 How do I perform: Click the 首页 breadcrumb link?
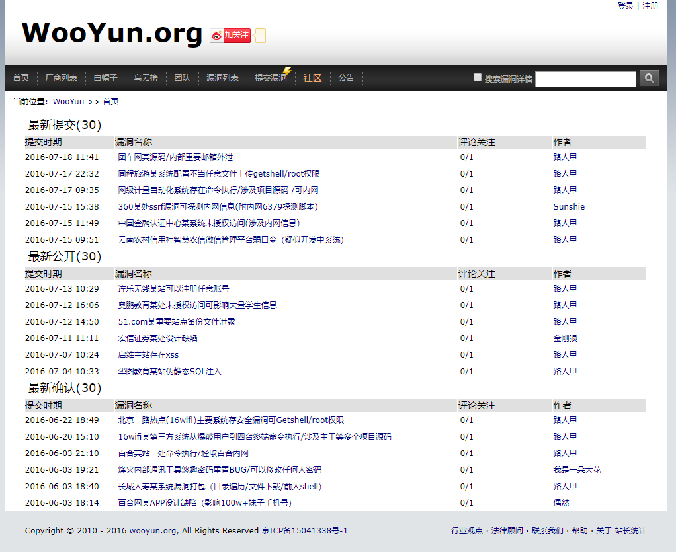tap(111, 102)
